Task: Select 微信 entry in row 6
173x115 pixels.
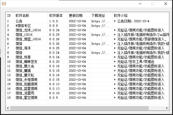Action: point(19,44)
